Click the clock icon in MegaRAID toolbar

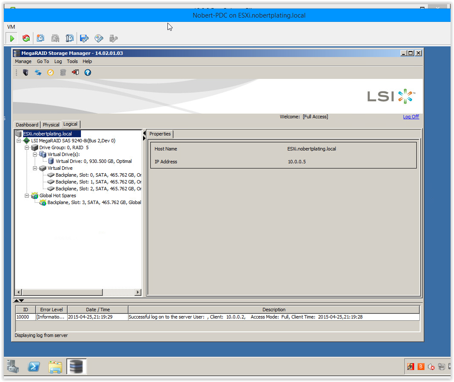pos(51,72)
